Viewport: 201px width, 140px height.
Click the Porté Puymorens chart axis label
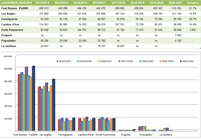[x=106, y=135]
